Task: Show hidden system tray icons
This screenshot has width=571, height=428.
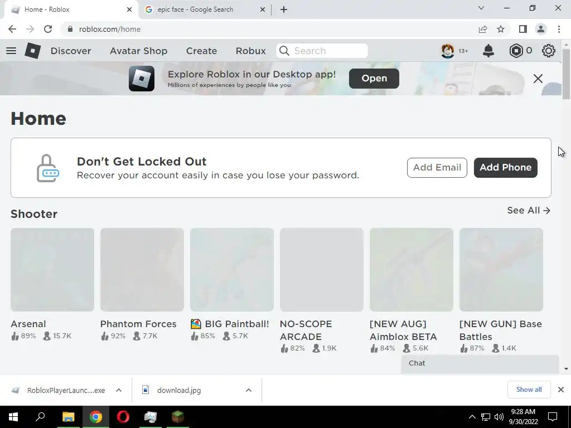Action: tap(472, 417)
